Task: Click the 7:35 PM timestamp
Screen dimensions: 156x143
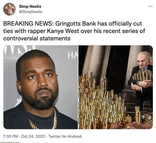Action: point(11,136)
